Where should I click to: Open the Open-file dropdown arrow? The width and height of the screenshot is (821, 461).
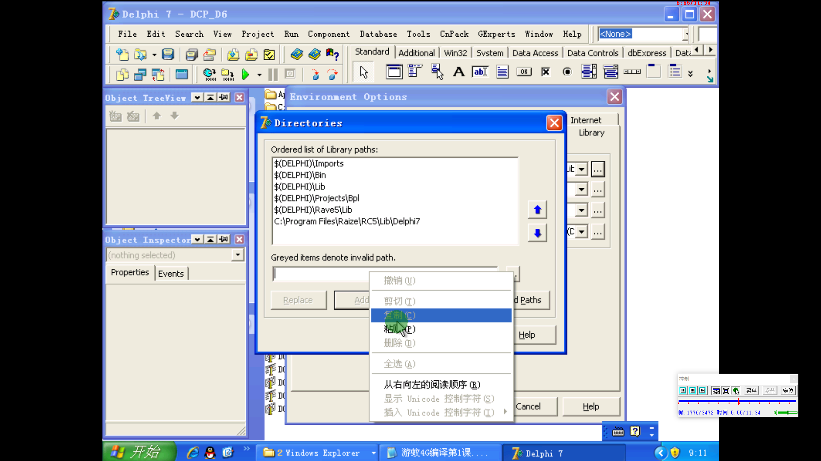[154, 55]
